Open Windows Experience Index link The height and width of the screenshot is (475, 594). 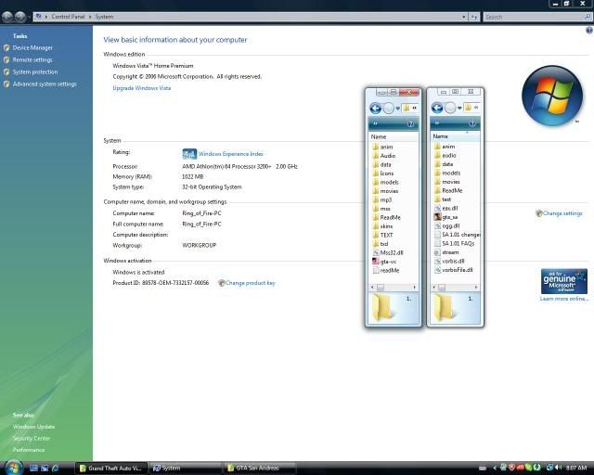click(x=231, y=154)
